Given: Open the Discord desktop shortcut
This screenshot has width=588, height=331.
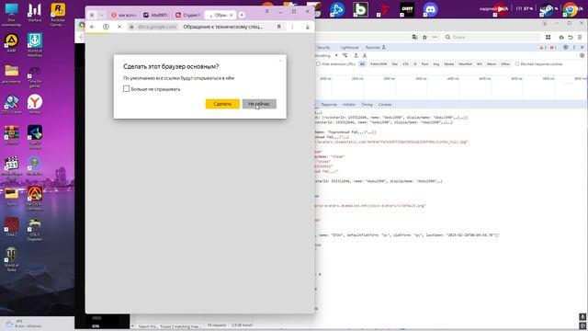Looking at the screenshot, I should pyautogui.click(x=431, y=9).
